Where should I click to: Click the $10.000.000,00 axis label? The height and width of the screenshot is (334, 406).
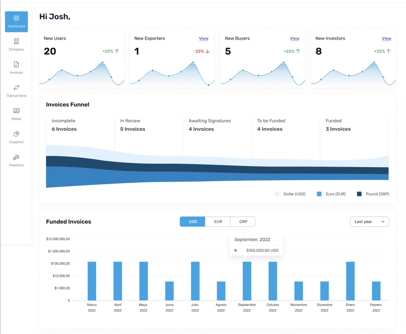(x=58, y=239)
